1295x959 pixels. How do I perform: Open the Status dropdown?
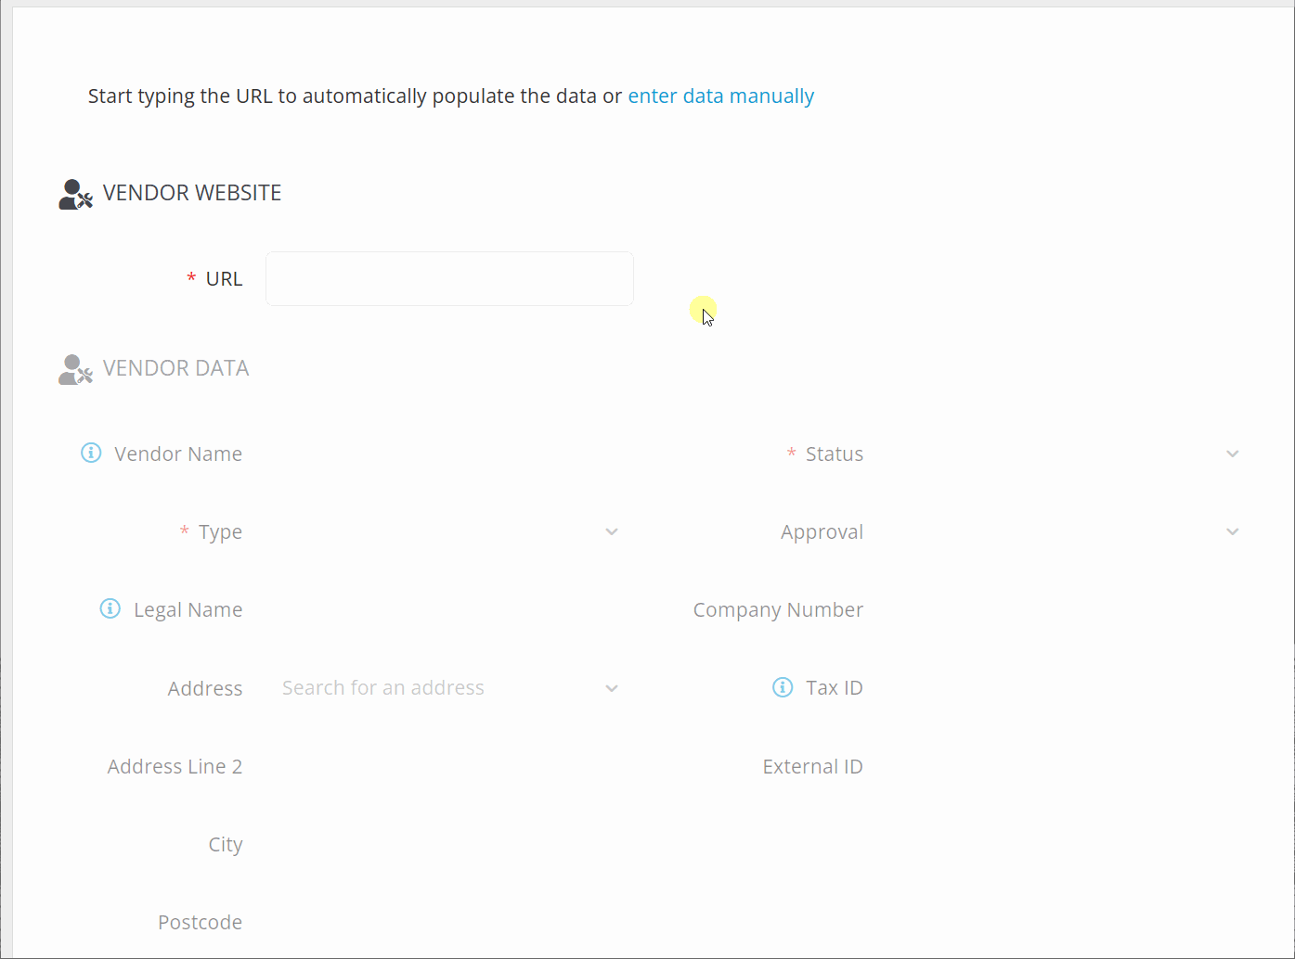click(1232, 454)
